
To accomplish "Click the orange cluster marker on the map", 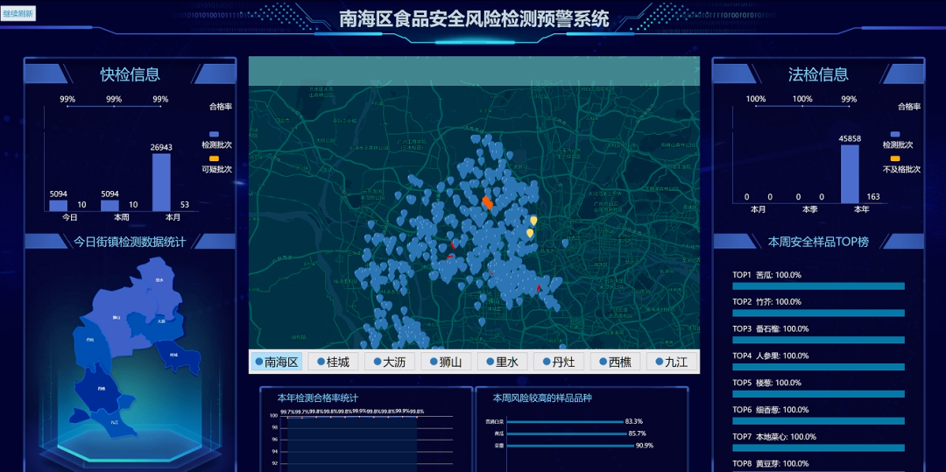I will pos(487,202).
